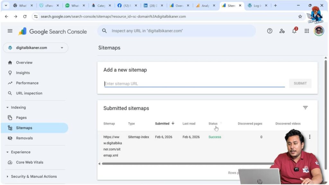Screen dimensions: 329x185
Task: Open Removals page
Action: tap(24, 138)
